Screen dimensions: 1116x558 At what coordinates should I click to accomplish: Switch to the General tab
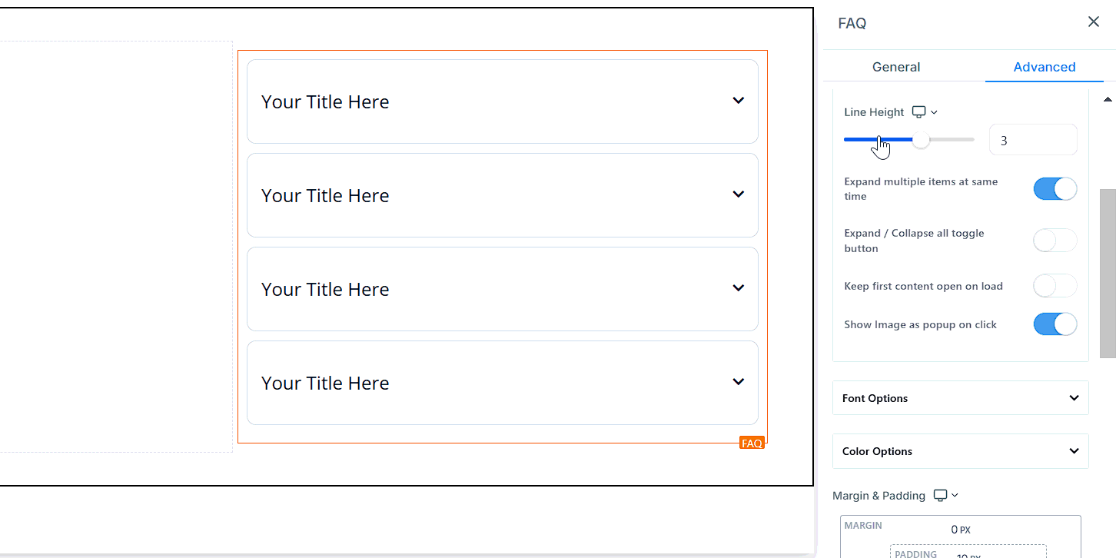tap(896, 67)
